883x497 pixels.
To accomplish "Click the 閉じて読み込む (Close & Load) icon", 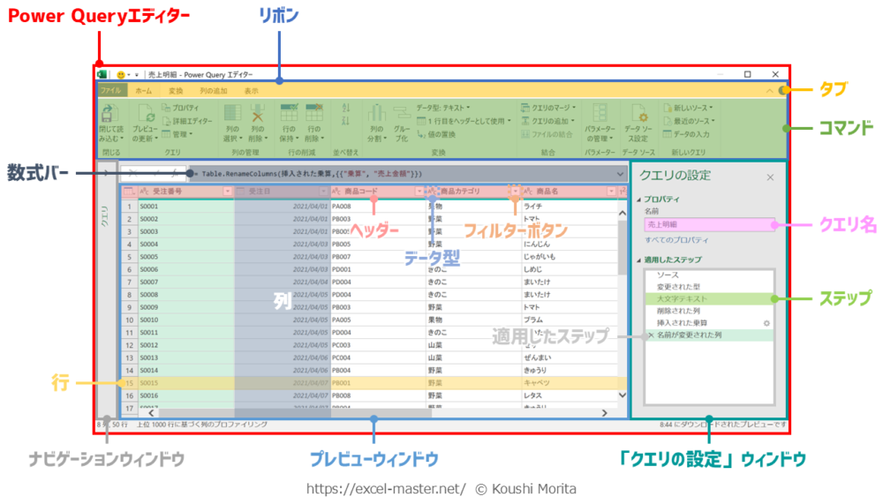I will click(x=109, y=114).
